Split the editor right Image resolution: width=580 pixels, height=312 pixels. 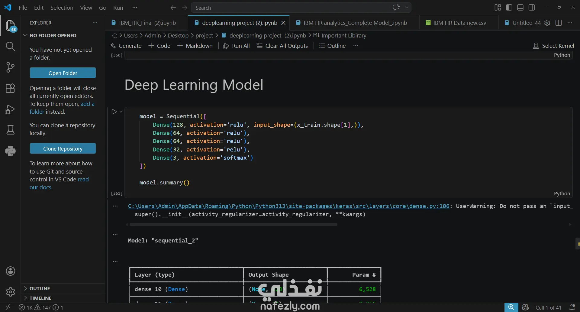point(559,23)
